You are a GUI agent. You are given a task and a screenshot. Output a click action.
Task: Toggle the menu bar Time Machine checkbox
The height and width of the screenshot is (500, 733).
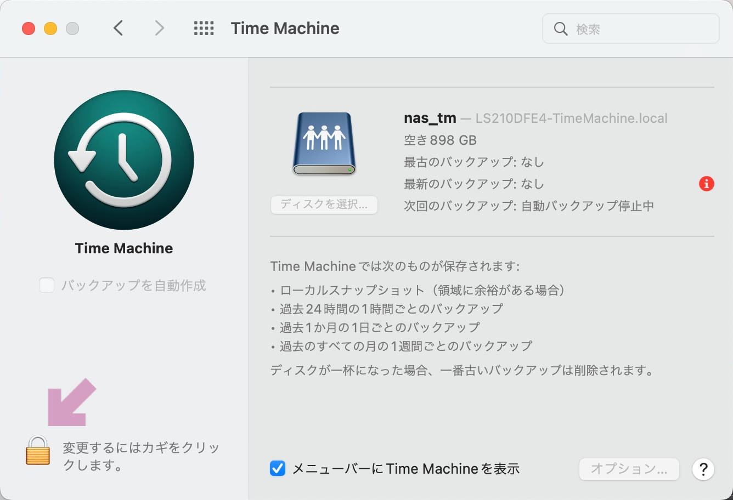coord(278,469)
